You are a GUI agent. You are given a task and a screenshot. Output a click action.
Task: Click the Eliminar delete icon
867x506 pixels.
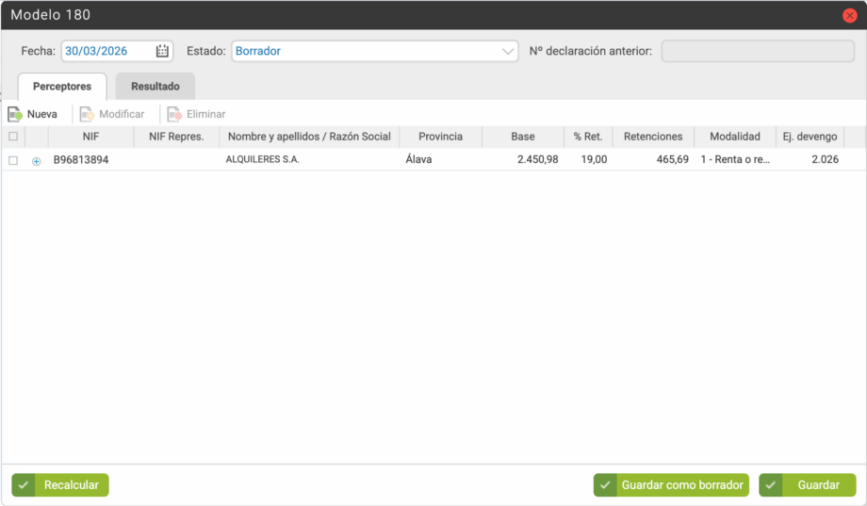pyautogui.click(x=174, y=114)
